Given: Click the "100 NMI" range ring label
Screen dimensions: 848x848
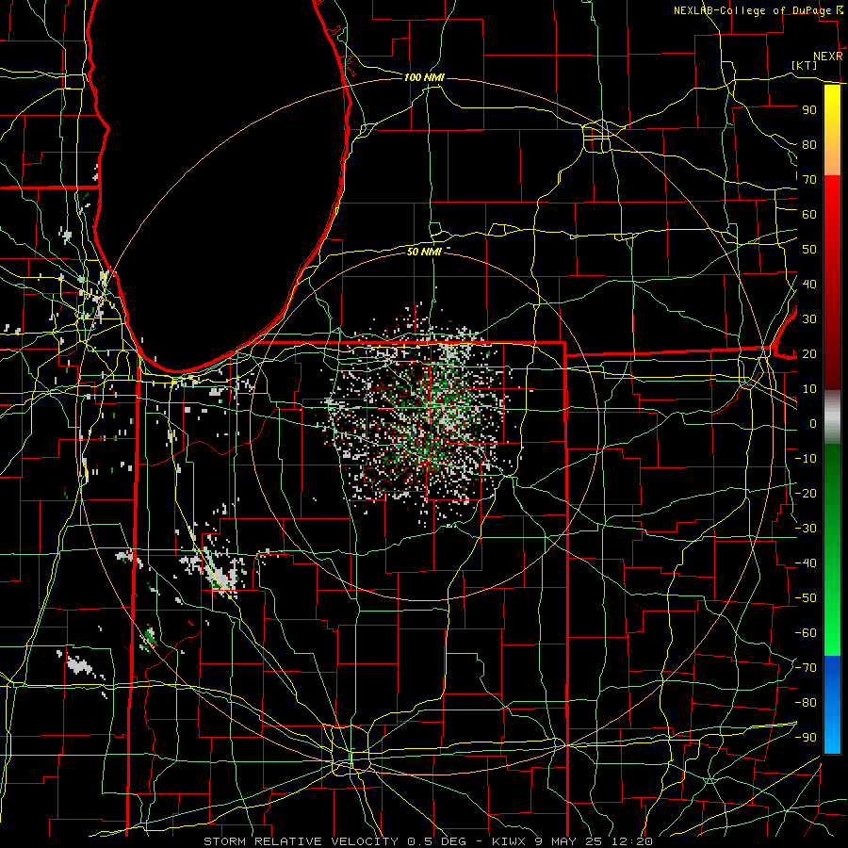Looking at the screenshot, I should [x=424, y=77].
